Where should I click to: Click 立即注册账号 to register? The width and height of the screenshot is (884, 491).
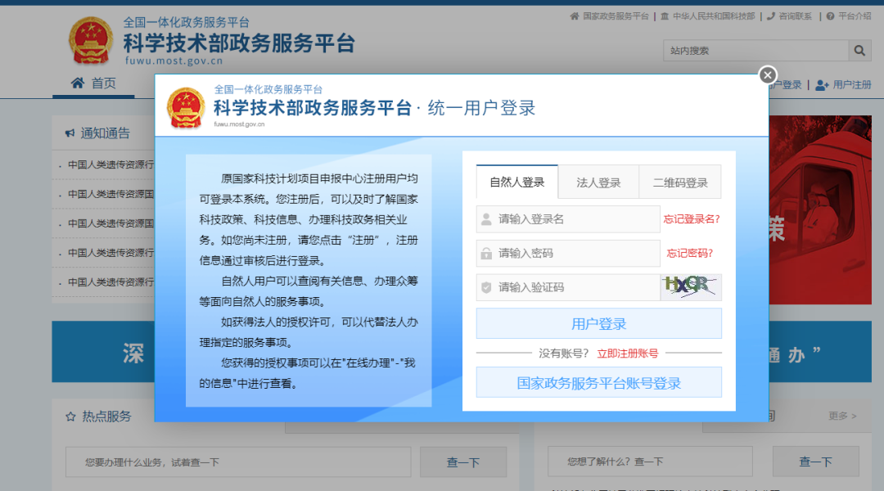pyautogui.click(x=629, y=352)
